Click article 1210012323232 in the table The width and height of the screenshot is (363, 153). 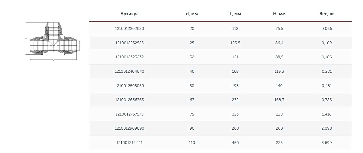[x=130, y=57]
